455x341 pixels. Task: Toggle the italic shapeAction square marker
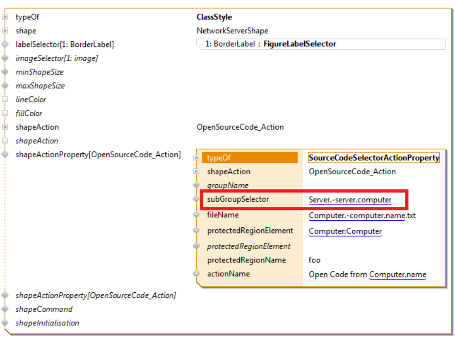pyautogui.click(x=5, y=141)
